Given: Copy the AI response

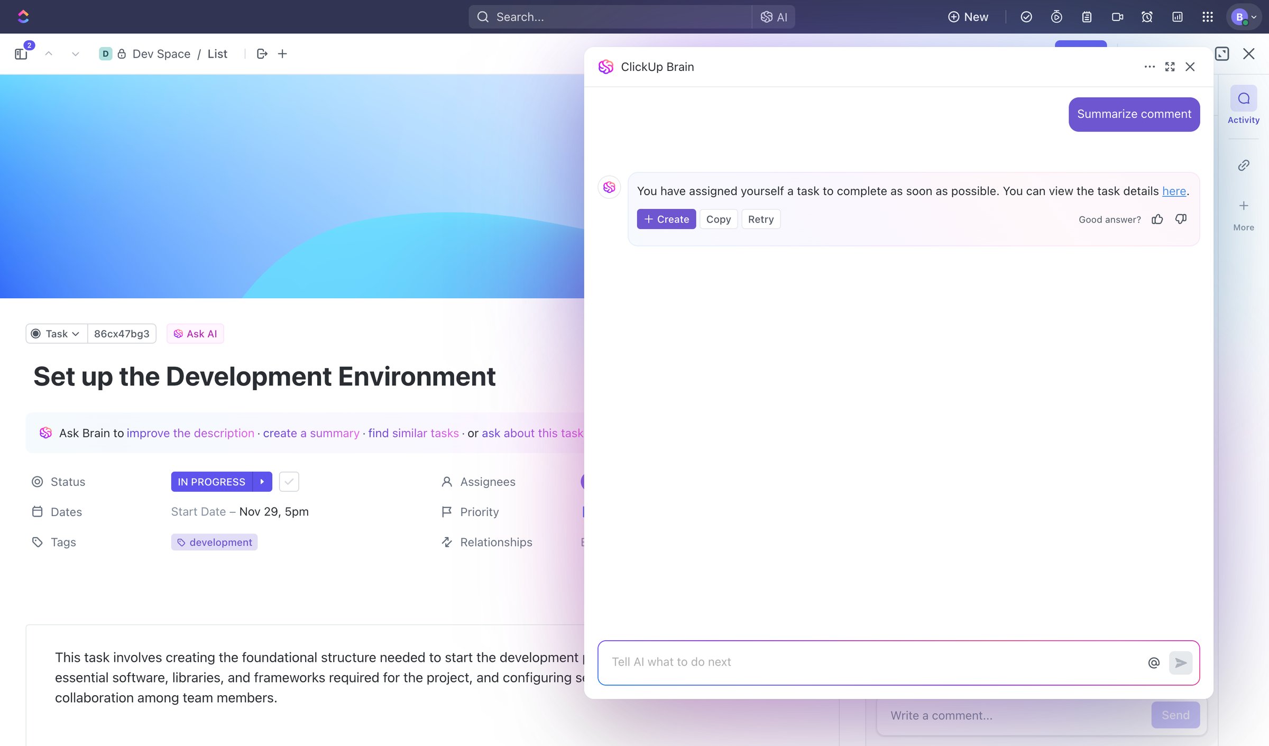Looking at the screenshot, I should (x=719, y=219).
